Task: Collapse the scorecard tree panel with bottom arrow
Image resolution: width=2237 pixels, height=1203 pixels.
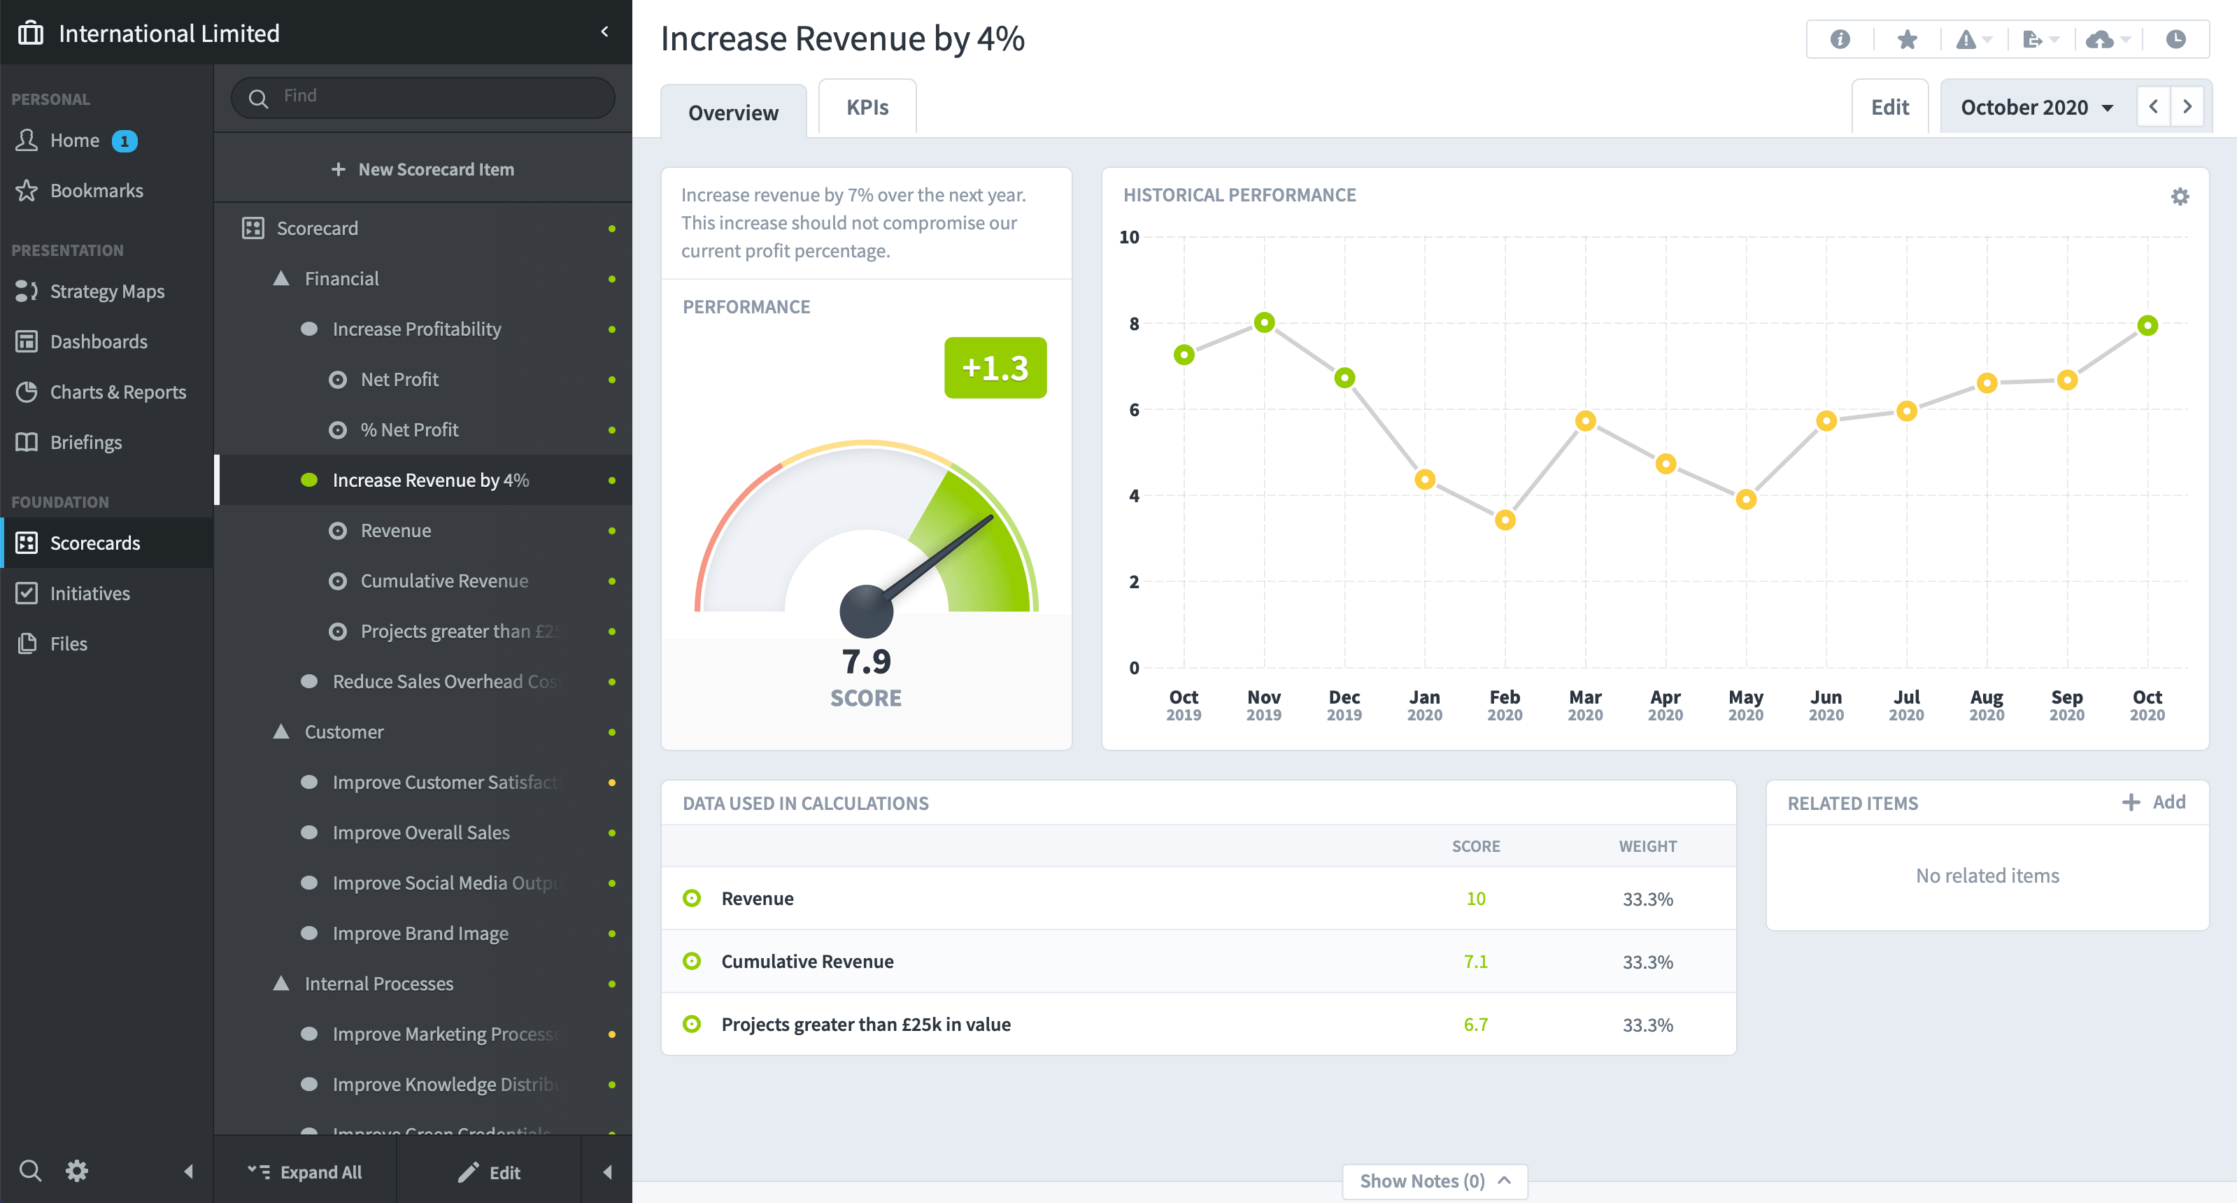Action: [607, 1172]
